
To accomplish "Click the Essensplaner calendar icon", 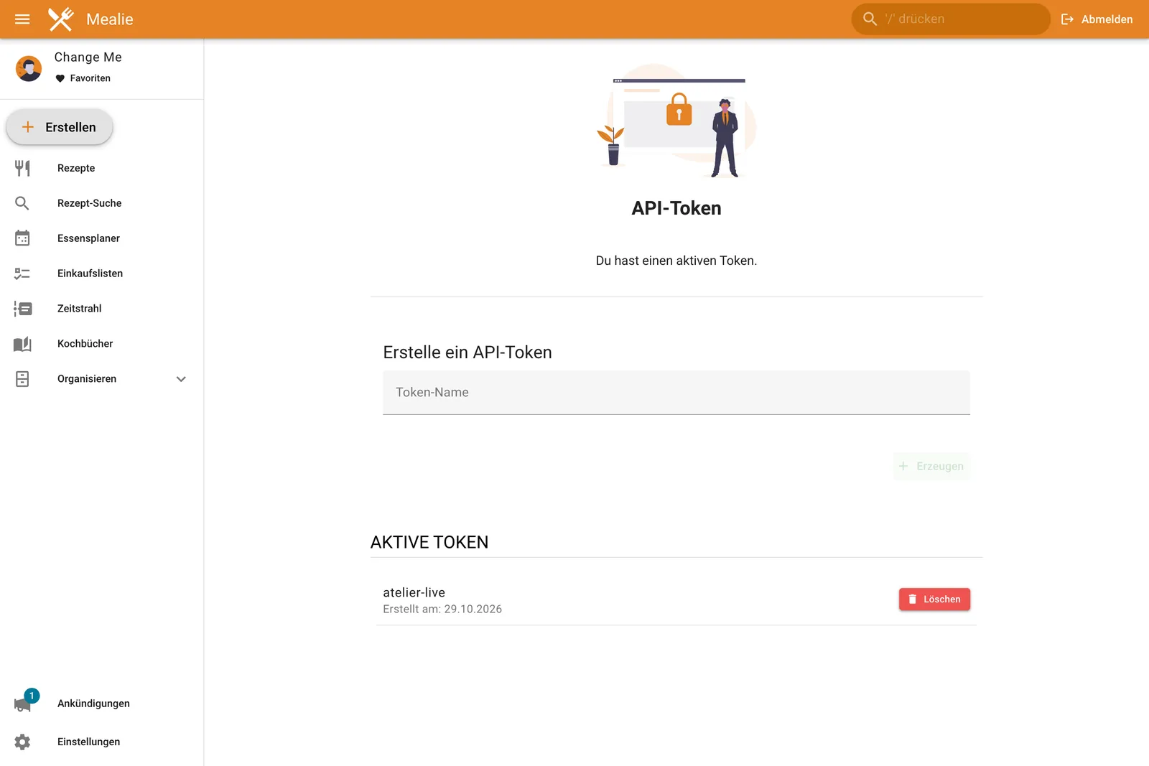I will pyautogui.click(x=22, y=238).
